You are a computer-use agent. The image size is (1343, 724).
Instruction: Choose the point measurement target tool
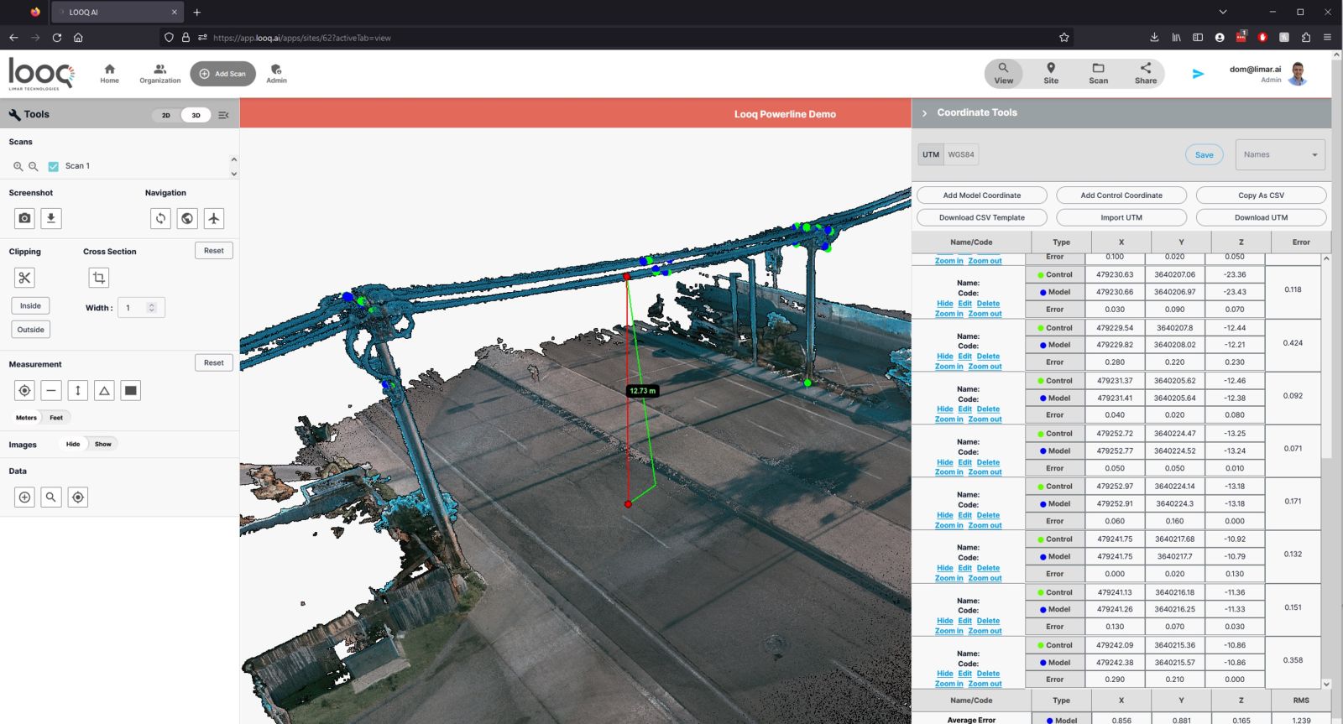(24, 390)
